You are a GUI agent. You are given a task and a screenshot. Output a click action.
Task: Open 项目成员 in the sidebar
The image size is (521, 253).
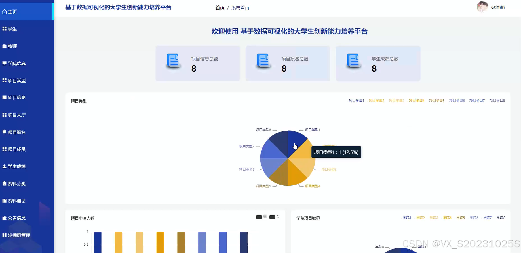(x=27, y=149)
